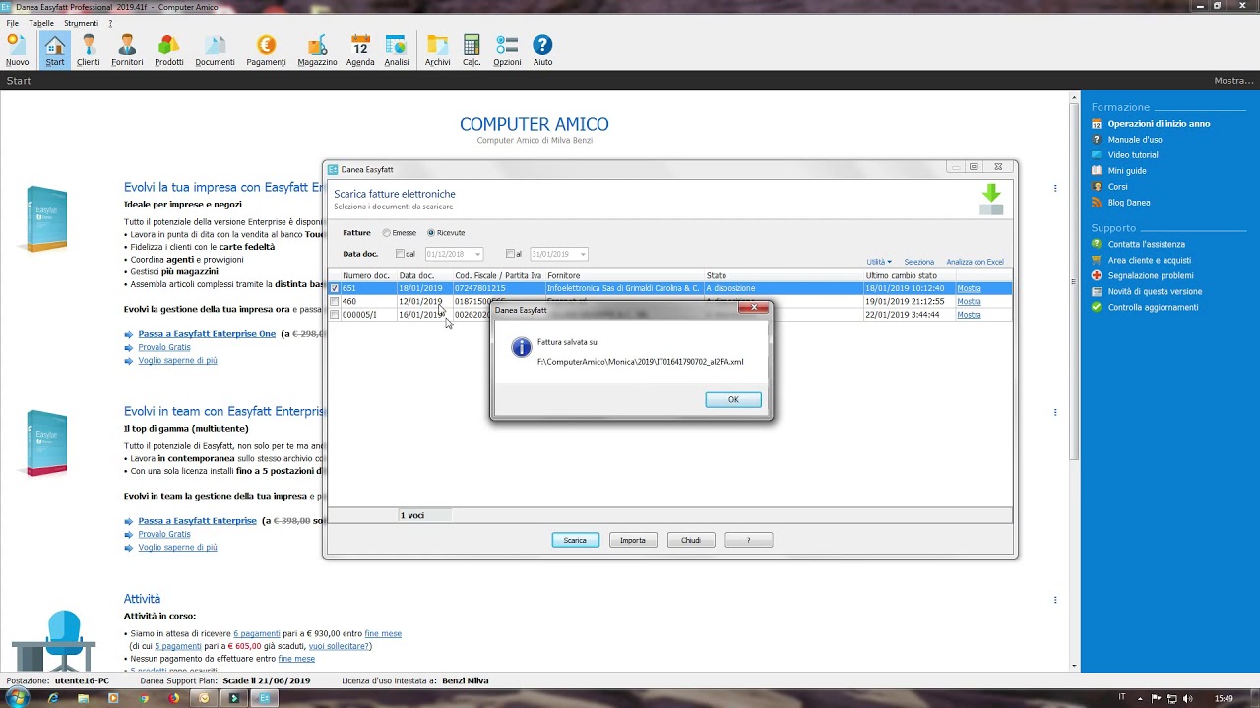Uncheck the checkbox for document 651
Screen dimensions: 1260x708
pyautogui.click(x=335, y=288)
